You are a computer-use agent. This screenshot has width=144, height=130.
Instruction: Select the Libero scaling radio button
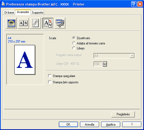(x=74, y=48)
